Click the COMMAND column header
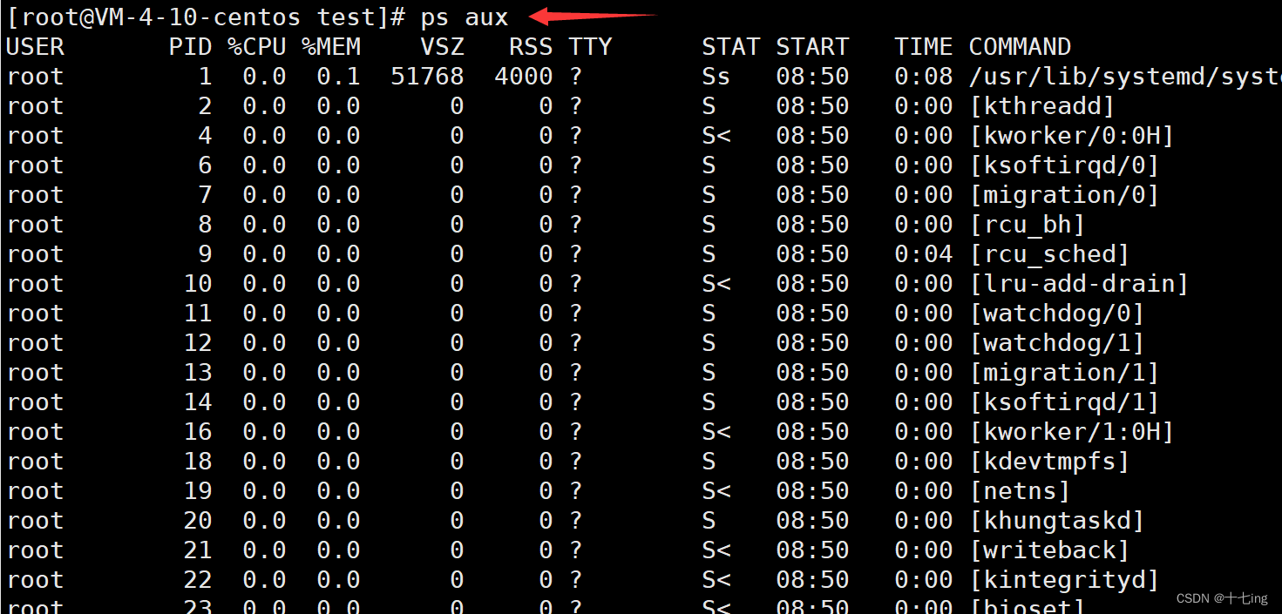Screen dimensions: 1282x614 pos(1020,47)
